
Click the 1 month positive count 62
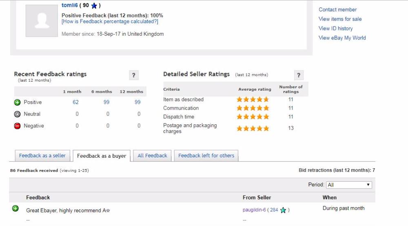point(75,102)
